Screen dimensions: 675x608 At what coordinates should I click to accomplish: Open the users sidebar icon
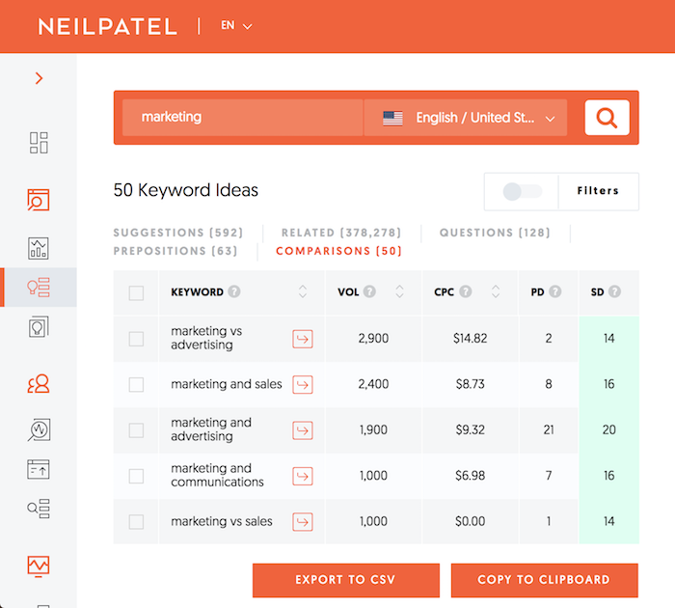pyautogui.click(x=39, y=383)
